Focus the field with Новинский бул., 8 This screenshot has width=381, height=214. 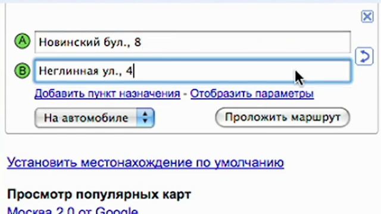coord(192,42)
